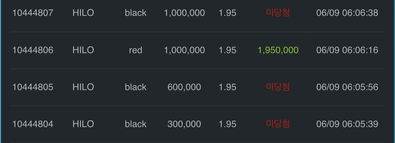Viewport: 395px width, 143px height.
Task: Select bet ID 10444804
Action: tap(33, 124)
